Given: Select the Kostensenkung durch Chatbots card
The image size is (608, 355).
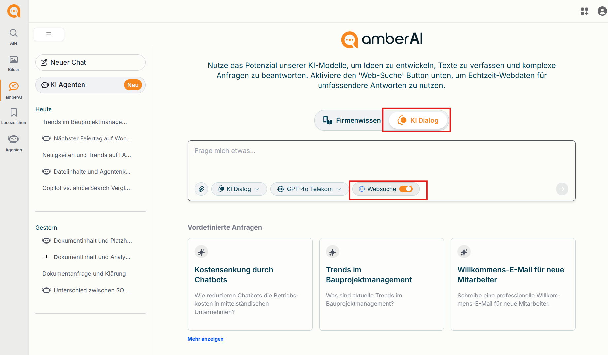Looking at the screenshot, I should (250, 284).
